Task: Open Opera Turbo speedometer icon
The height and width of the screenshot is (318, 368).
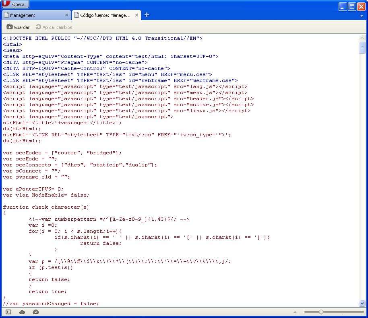Action: point(36,312)
